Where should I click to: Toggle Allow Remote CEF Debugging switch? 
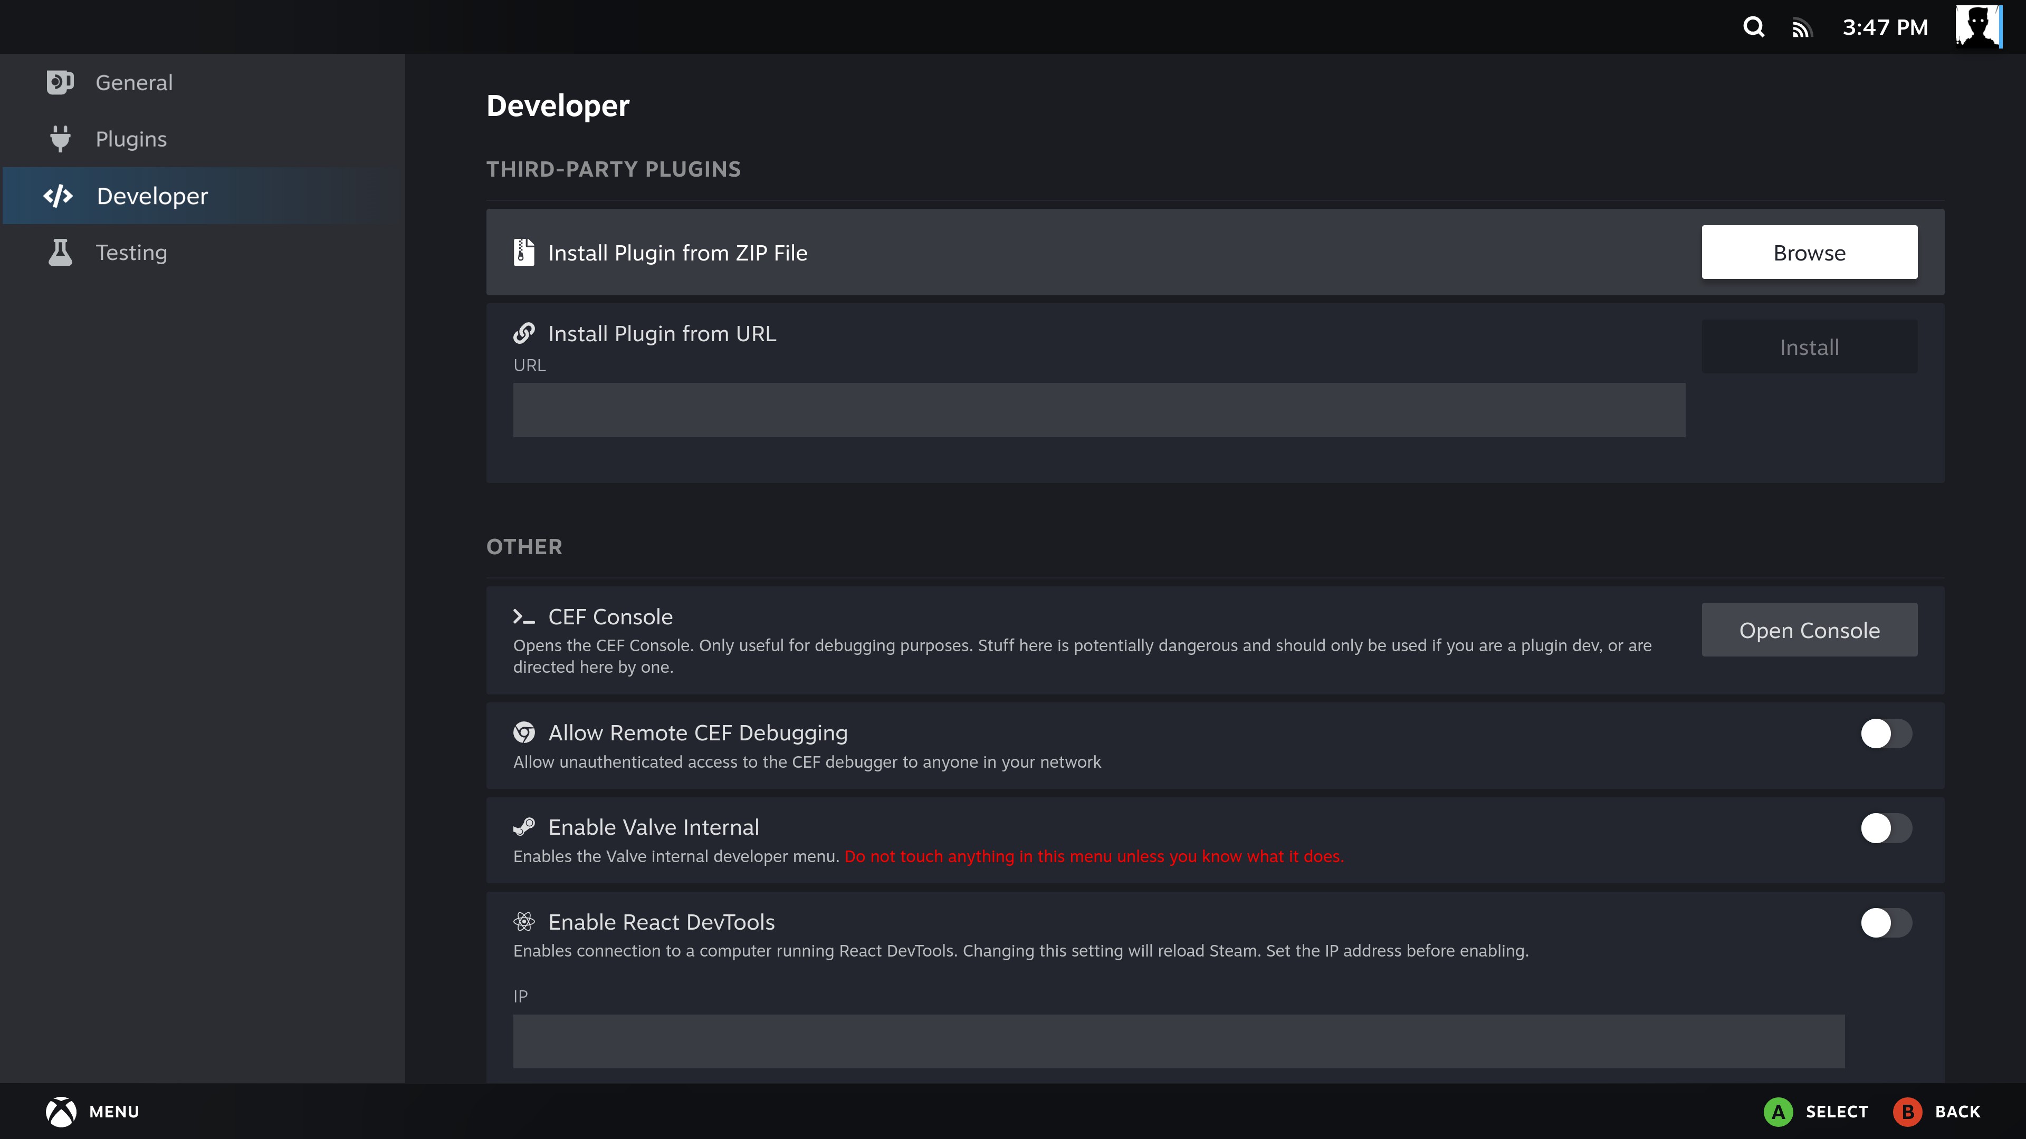[x=1886, y=733]
